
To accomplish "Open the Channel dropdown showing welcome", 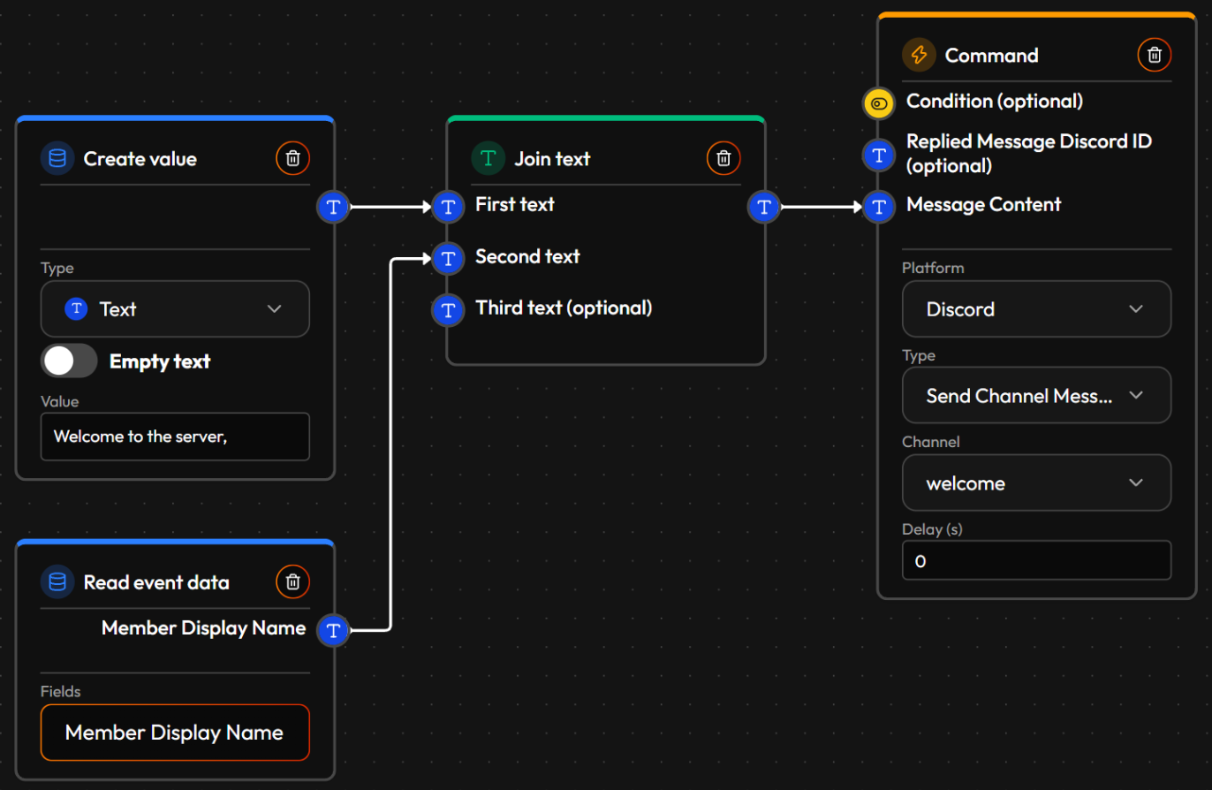I will [x=1036, y=482].
